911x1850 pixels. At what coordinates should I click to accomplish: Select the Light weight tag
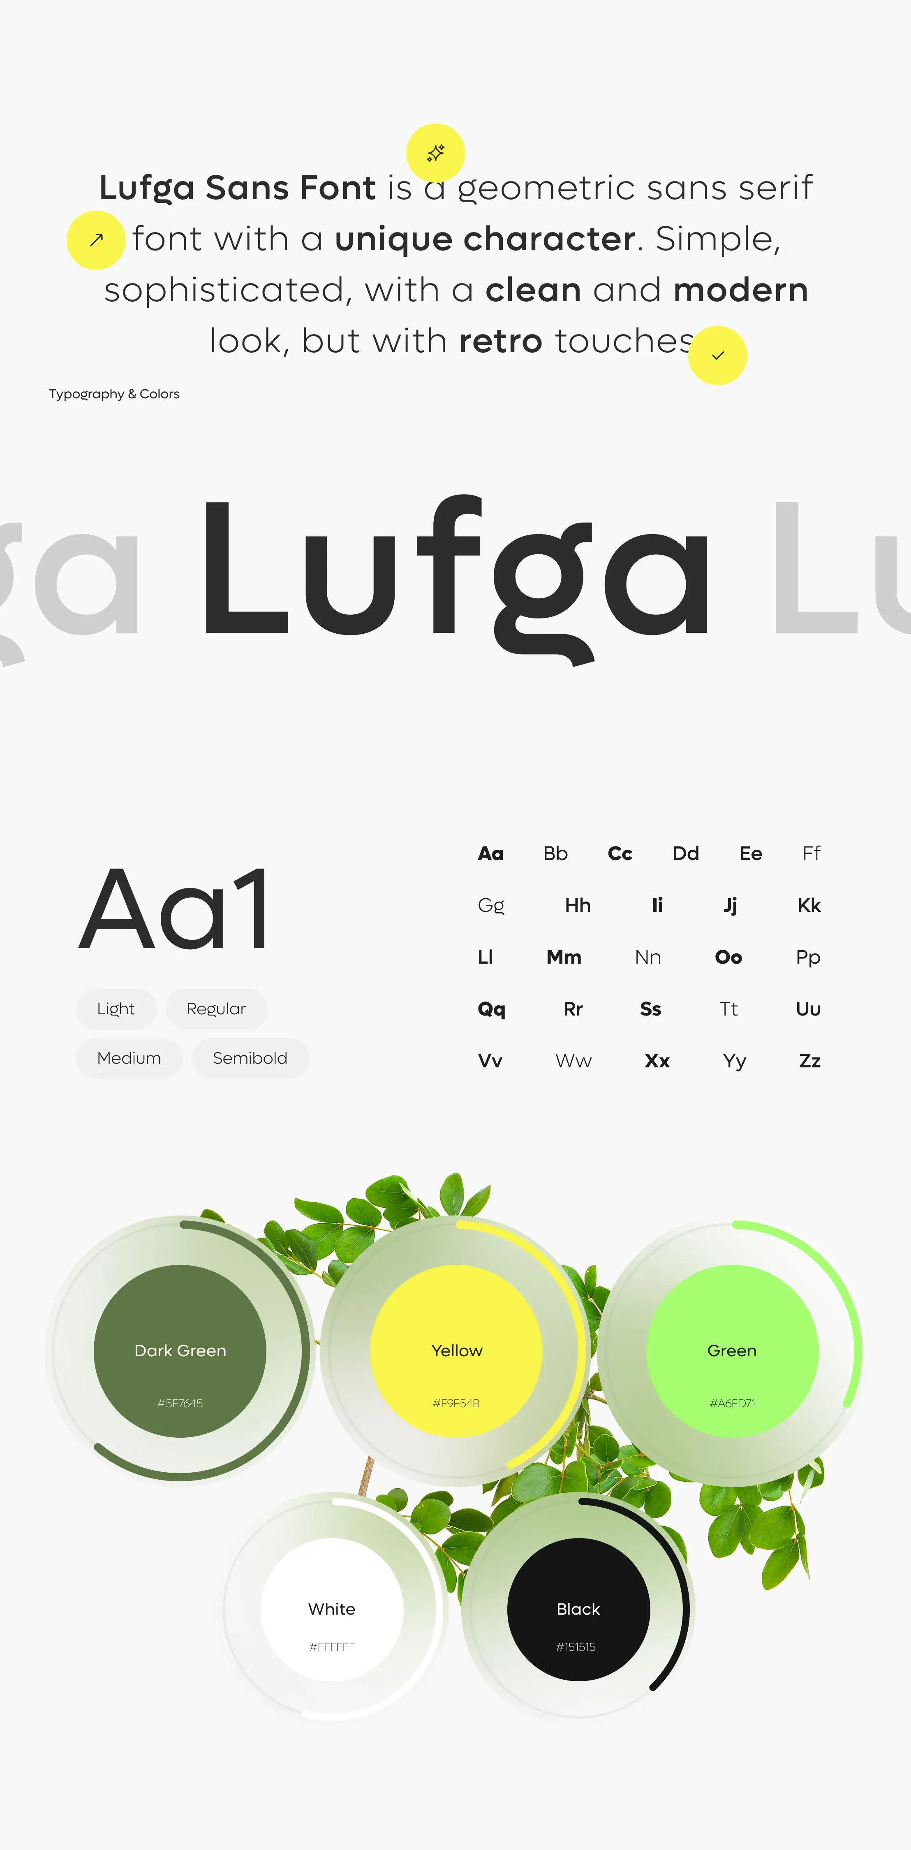pos(116,1008)
